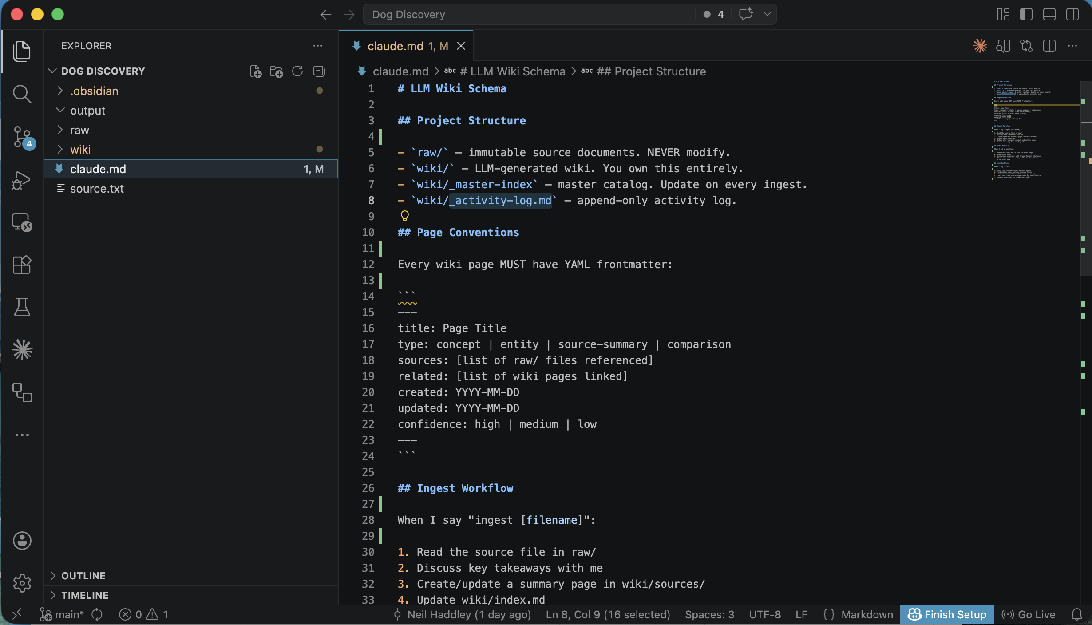
Task: Collapse the output folder
Action: 191,111
